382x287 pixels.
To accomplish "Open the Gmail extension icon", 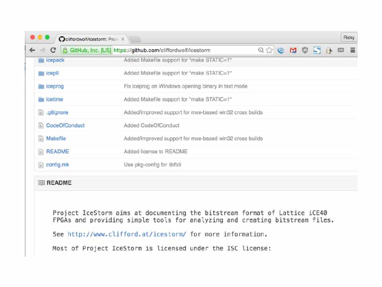I will (293, 50).
